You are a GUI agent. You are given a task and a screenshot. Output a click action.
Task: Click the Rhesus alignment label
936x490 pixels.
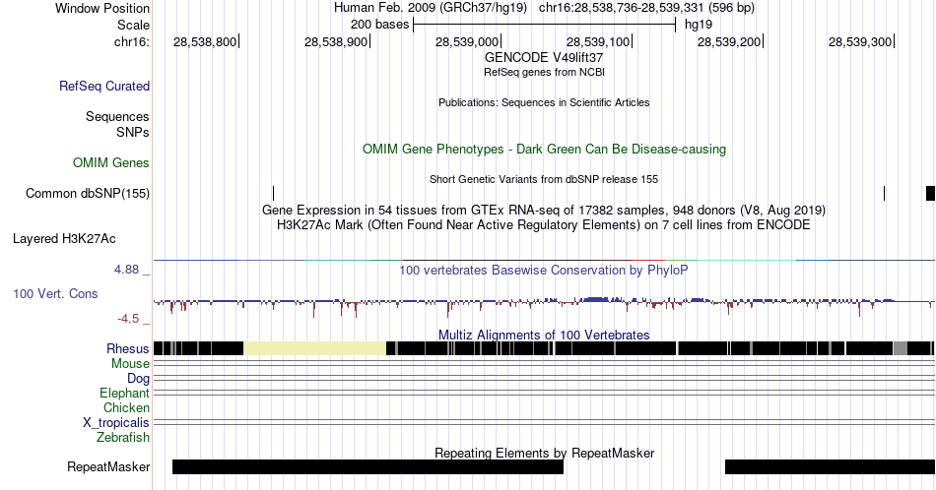(128, 348)
